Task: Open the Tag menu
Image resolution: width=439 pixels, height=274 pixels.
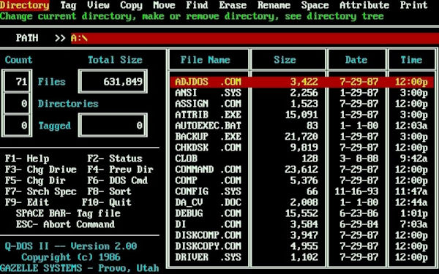Action: pos(68,5)
